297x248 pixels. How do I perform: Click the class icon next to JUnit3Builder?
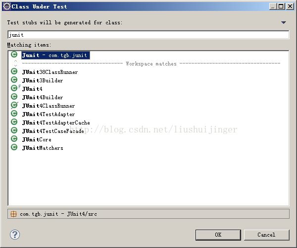[14, 80]
